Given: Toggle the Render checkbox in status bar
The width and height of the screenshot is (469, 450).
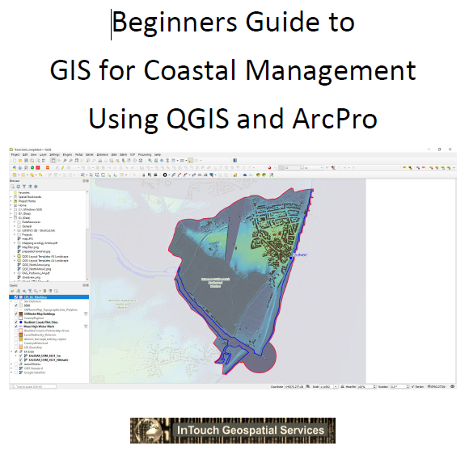Looking at the screenshot, I should [x=412, y=386].
